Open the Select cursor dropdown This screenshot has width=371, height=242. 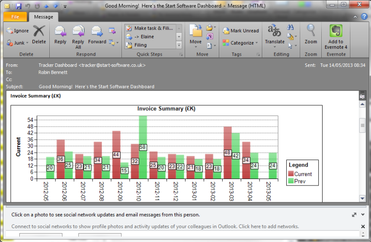tap(292, 46)
